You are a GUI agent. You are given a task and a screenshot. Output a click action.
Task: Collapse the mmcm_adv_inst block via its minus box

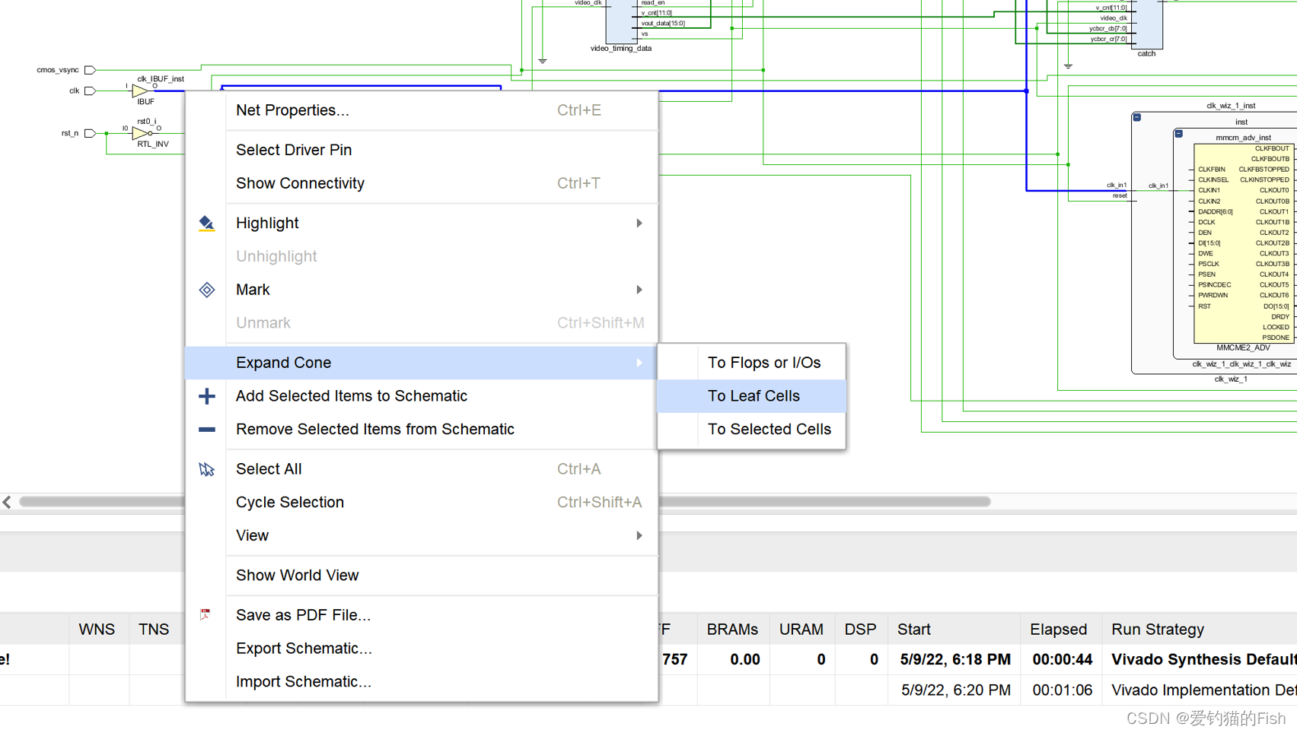click(x=1179, y=132)
